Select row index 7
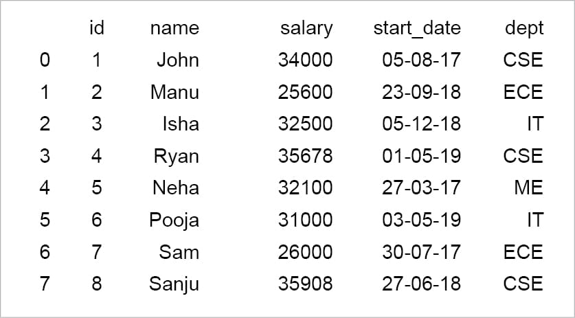Viewport: 575px width, 318px height. [x=45, y=284]
